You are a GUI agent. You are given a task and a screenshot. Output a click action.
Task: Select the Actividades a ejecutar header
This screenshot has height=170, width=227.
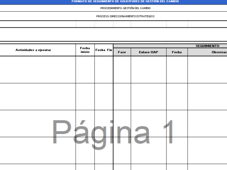tap(38, 50)
